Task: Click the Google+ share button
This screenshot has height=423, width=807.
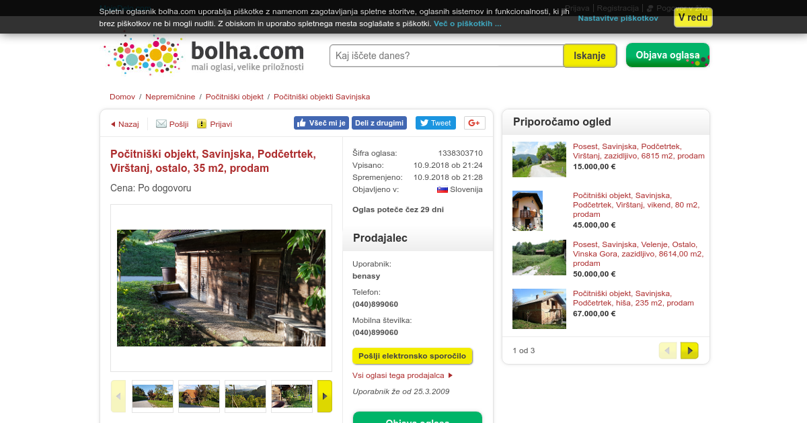Action: 475,123
